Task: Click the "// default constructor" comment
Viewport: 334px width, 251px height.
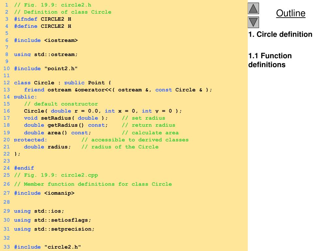Action: point(61,104)
